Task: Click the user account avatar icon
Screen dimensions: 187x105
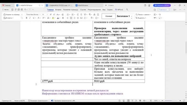Action: (149, 6)
